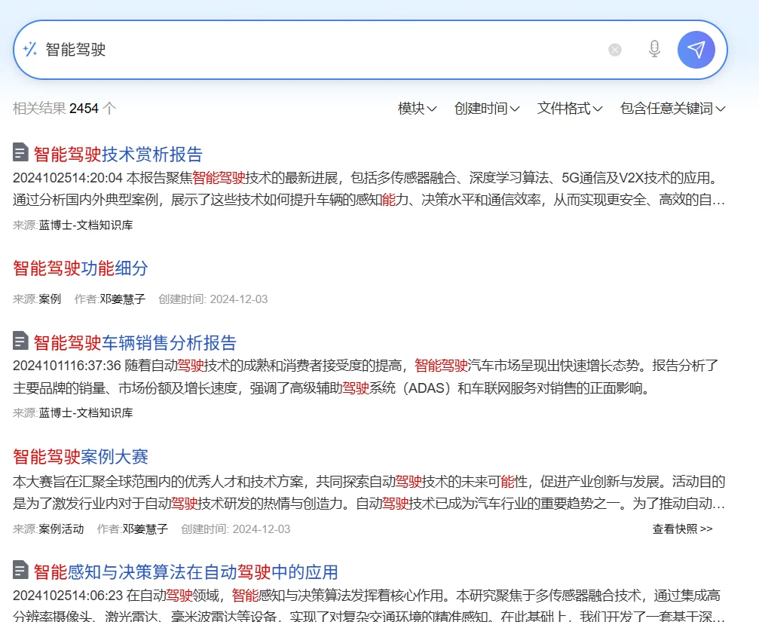The image size is (759, 622).
Task: Activate voice search via the microphone icon
Action: (653, 49)
